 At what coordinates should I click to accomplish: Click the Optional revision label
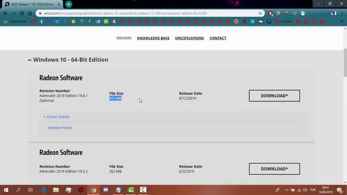(x=47, y=100)
